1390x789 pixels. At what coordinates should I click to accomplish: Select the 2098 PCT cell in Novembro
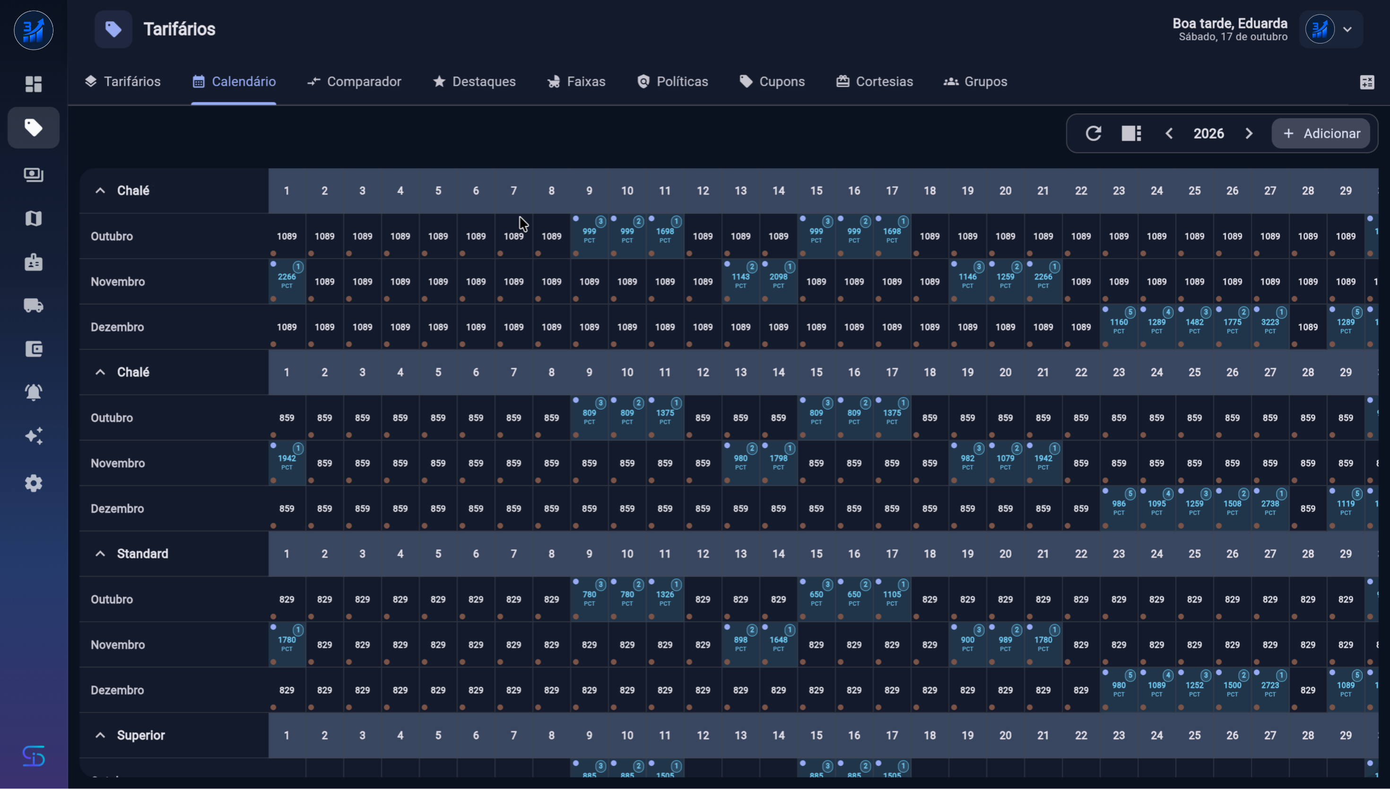pos(778,281)
